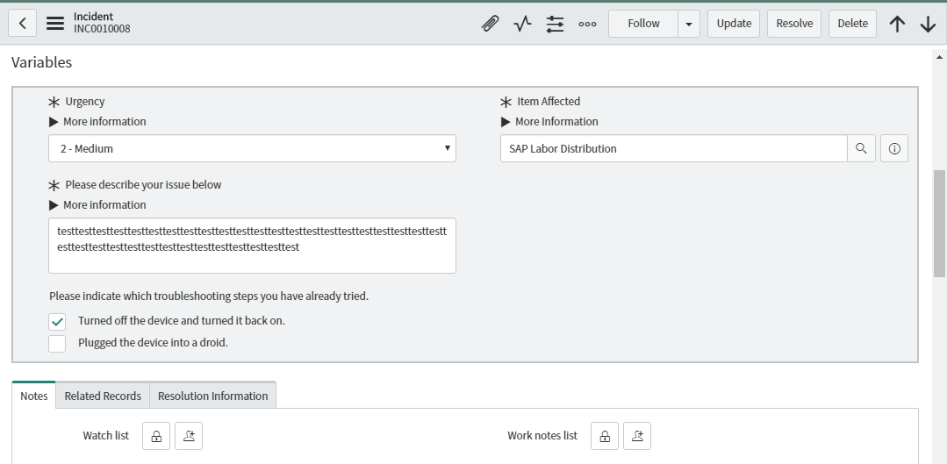
Task: Open the paperclip manage attachments icon
Action: pyautogui.click(x=491, y=24)
